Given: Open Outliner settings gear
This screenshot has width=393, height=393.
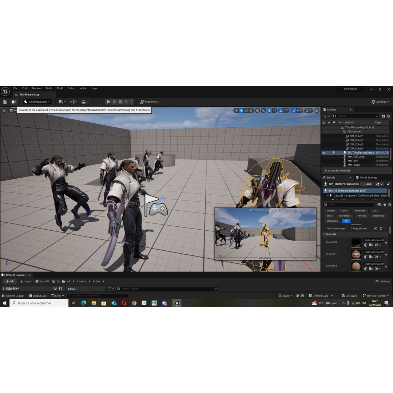Looking at the screenshot, I should point(389,116).
